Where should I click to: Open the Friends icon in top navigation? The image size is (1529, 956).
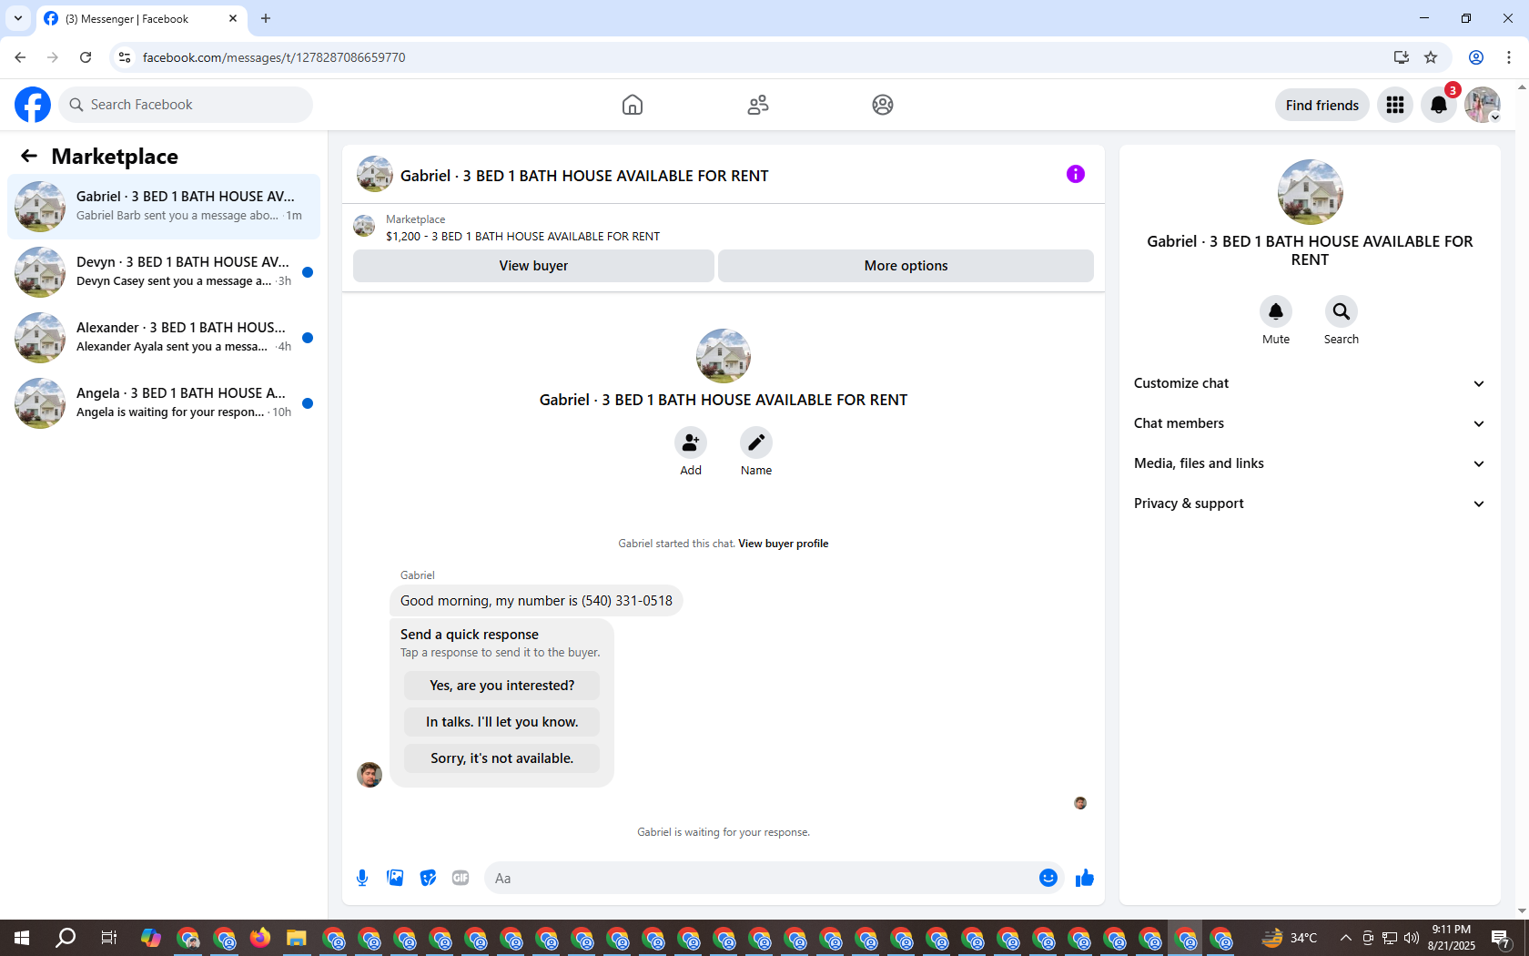758,105
